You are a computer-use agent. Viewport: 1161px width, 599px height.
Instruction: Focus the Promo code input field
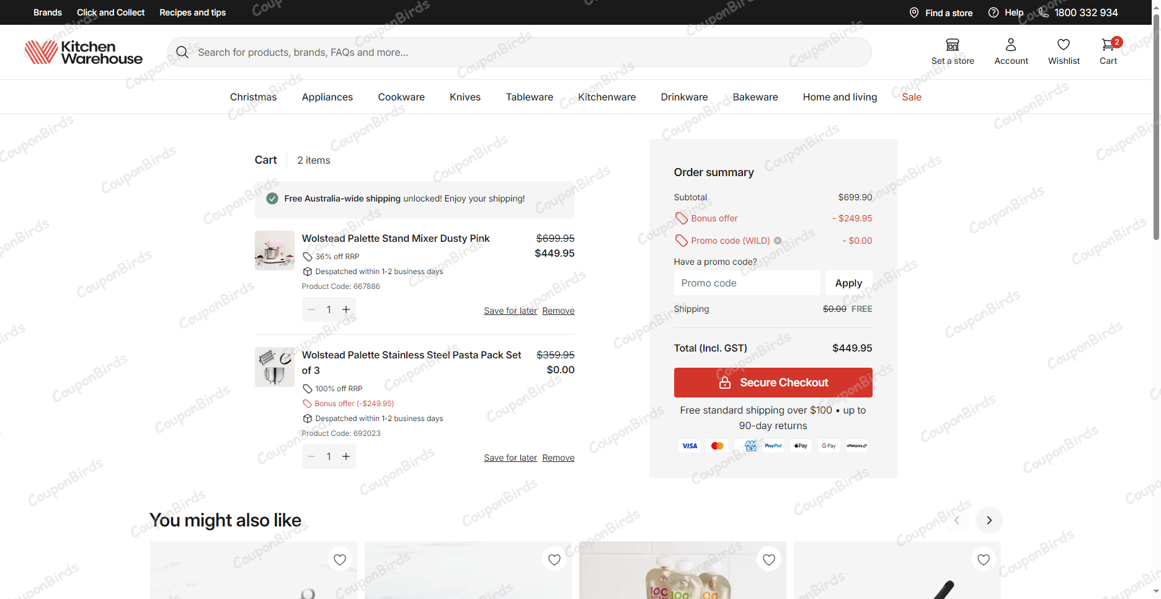747,283
